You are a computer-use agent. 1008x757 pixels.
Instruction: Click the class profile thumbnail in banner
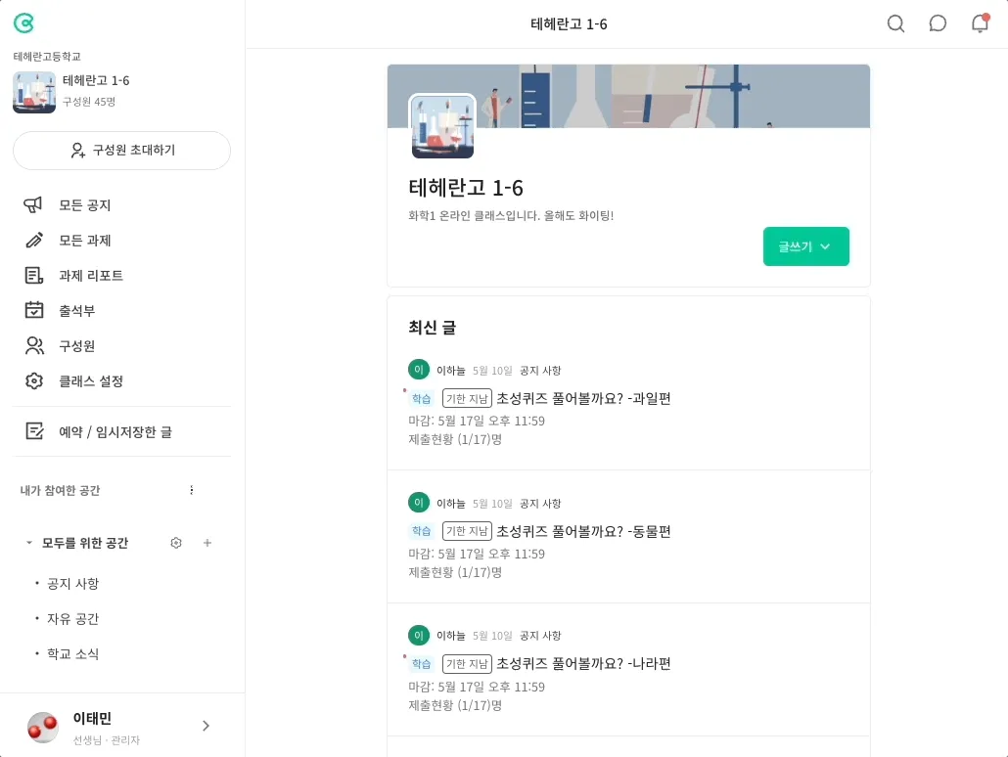[x=442, y=126]
